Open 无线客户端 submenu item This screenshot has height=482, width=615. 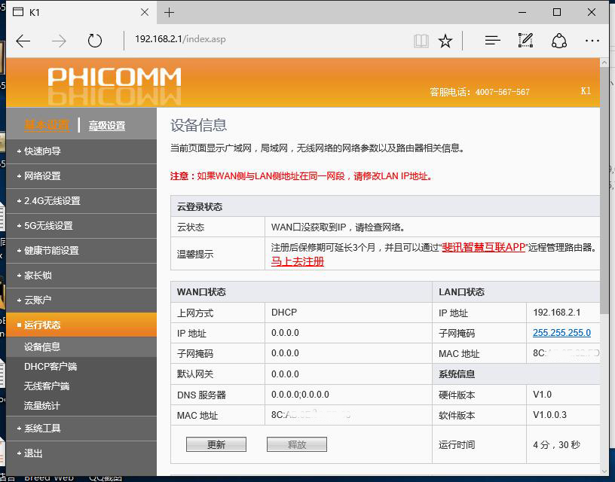tap(47, 386)
